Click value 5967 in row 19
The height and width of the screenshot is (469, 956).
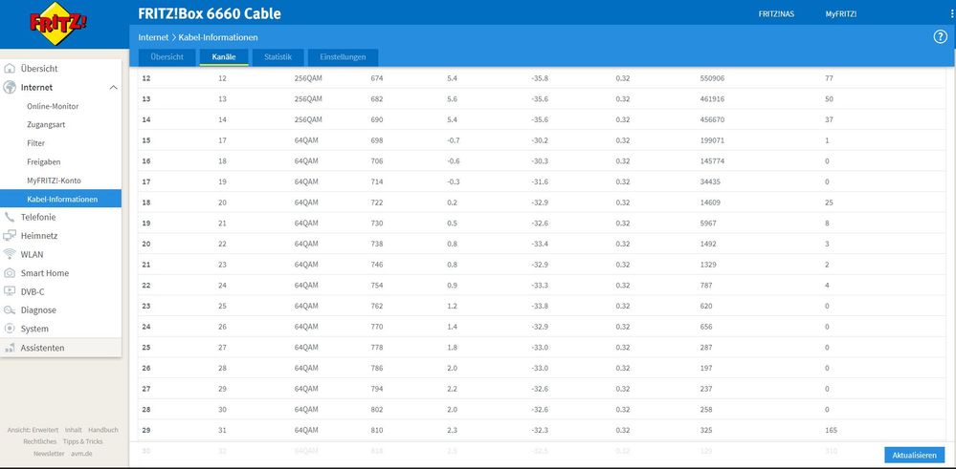point(708,224)
